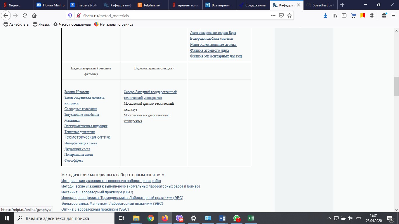
Task: Switch to the telphin.ru tab
Action: 152,5
